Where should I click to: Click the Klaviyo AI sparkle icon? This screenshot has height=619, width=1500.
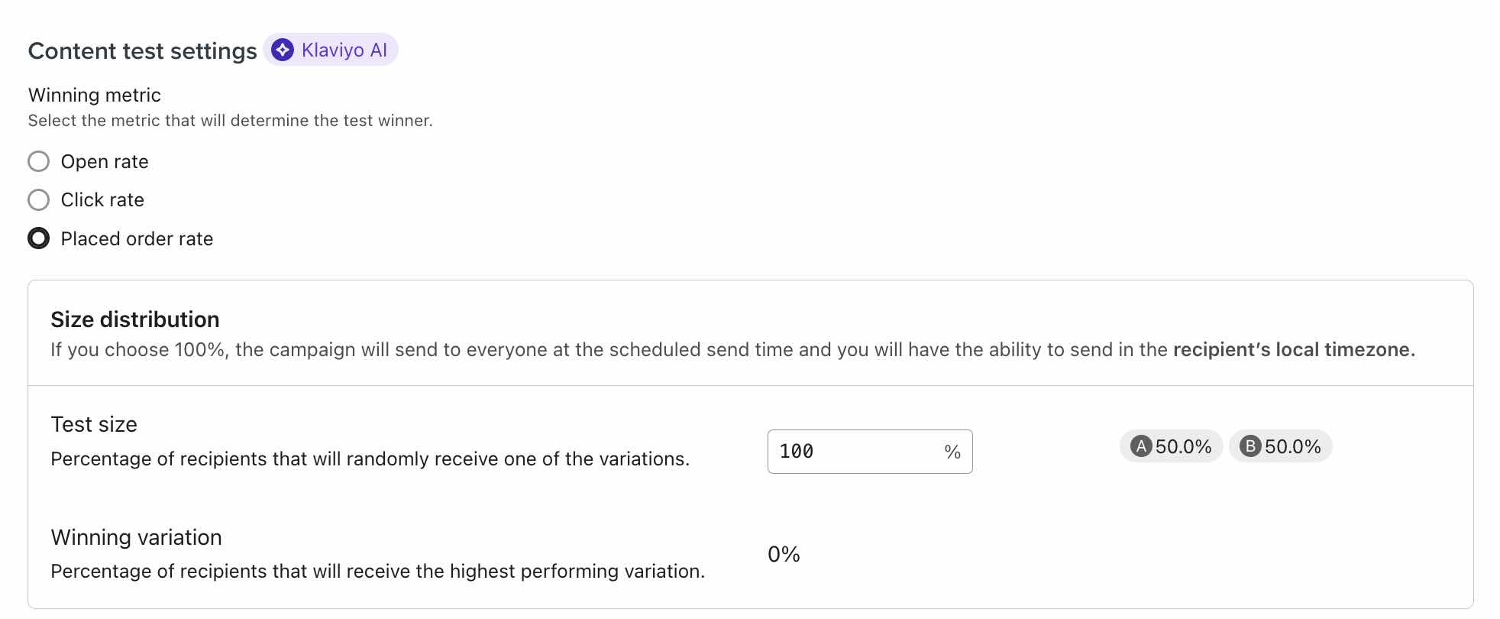coord(283,50)
